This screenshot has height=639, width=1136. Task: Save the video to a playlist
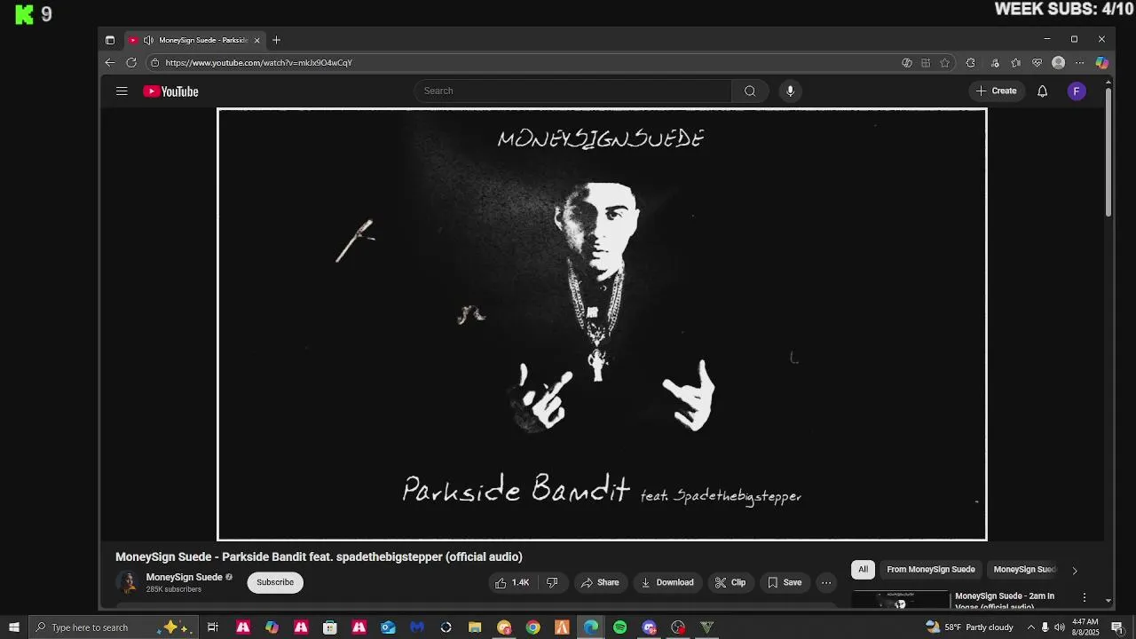point(785,582)
